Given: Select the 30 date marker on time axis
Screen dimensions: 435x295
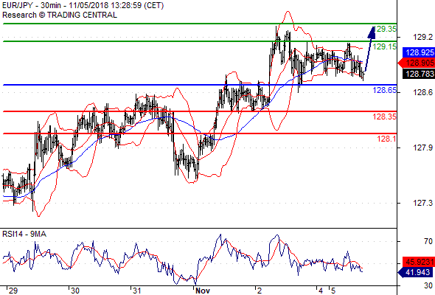Looking at the screenshot, I should pos(75,291).
